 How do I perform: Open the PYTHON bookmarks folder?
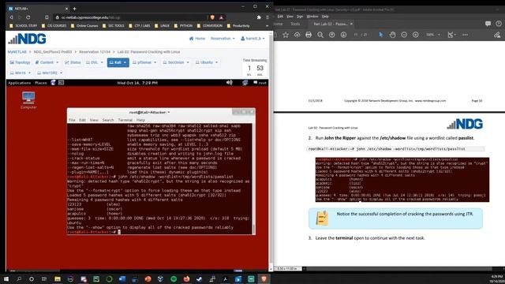pyautogui.click(x=183, y=26)
